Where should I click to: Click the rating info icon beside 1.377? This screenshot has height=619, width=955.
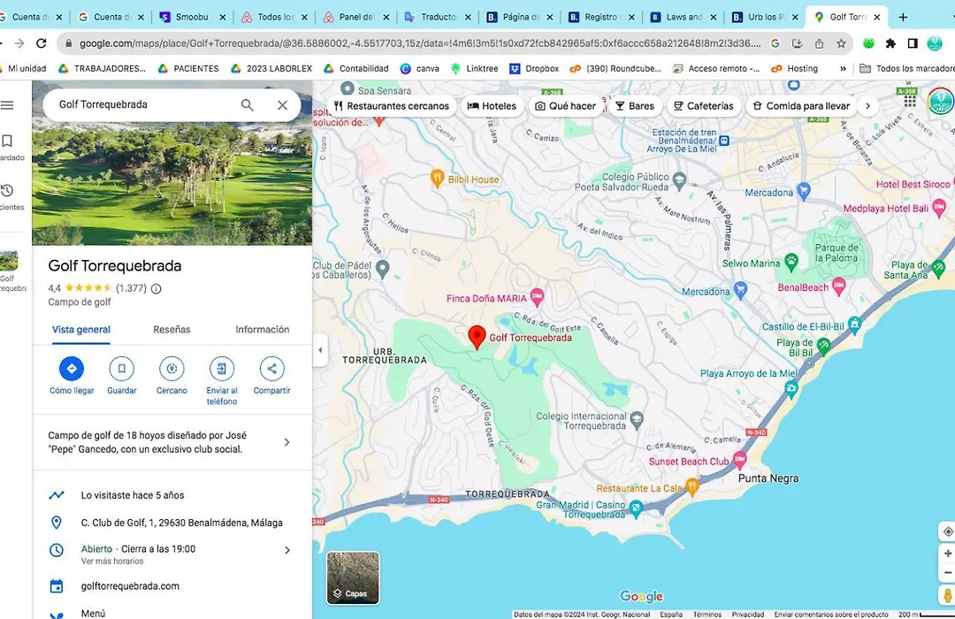coord(156,289)
